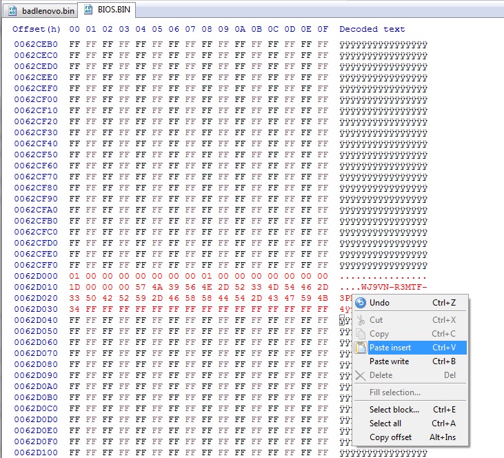Click offset 0062CF80 row label
The width and height of the screenshot is (504, 458).
pyautogui.click(x=36, y=188)
